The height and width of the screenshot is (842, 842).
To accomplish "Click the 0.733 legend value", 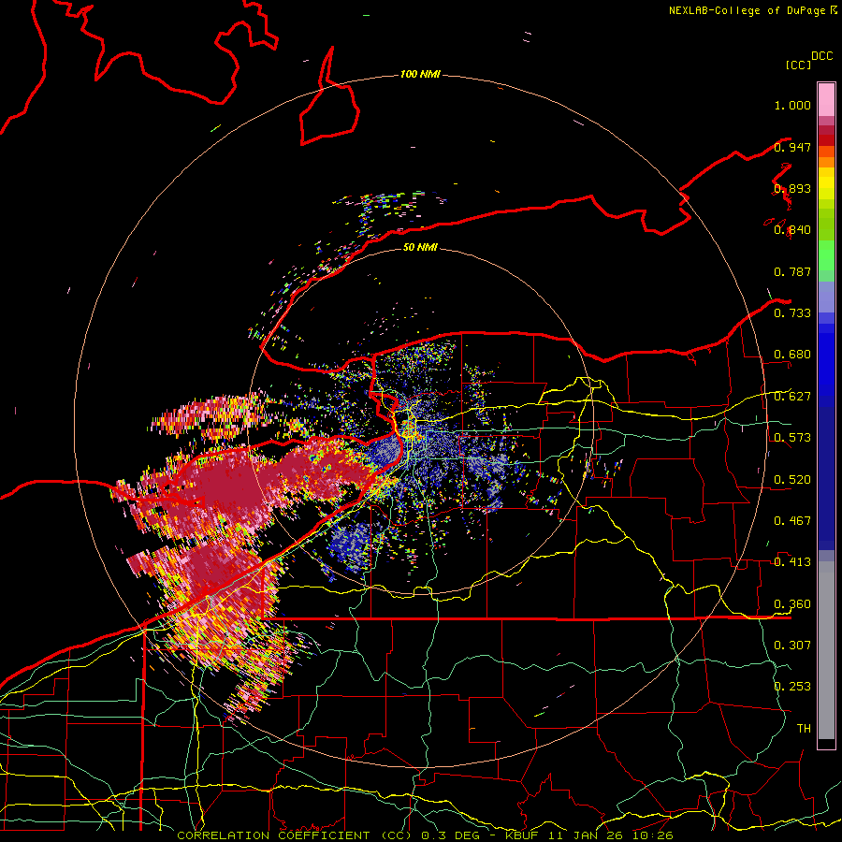I will tap(792, 313).
